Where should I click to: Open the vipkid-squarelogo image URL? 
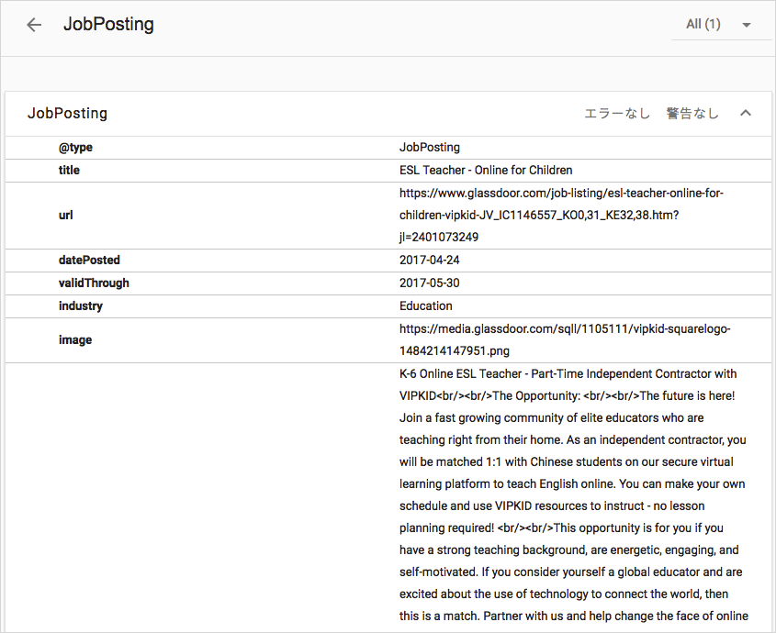click(565, 339)
